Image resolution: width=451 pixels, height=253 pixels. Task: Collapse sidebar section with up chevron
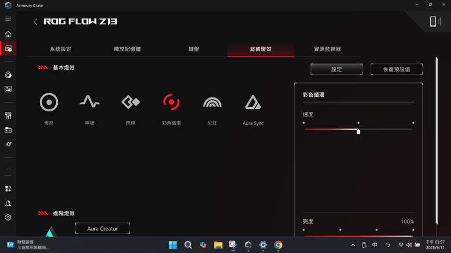click(8, 169)
